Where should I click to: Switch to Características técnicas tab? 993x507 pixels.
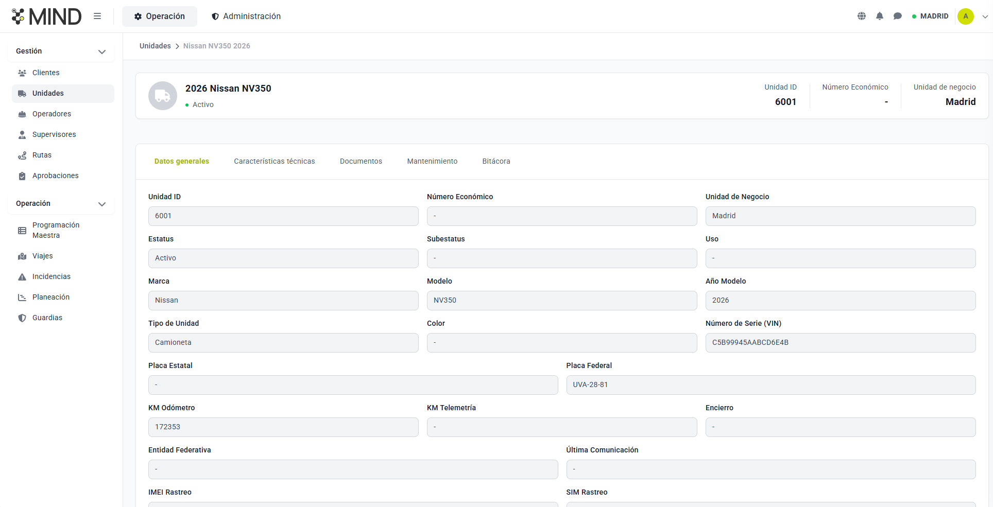pyautogui.click(x=275, y=161)
